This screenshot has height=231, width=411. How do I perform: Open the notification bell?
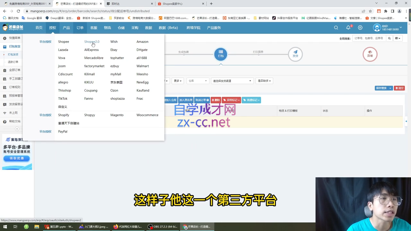(x=348, y=28)
